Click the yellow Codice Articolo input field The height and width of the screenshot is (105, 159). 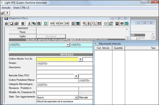click(x=57, y=59)
